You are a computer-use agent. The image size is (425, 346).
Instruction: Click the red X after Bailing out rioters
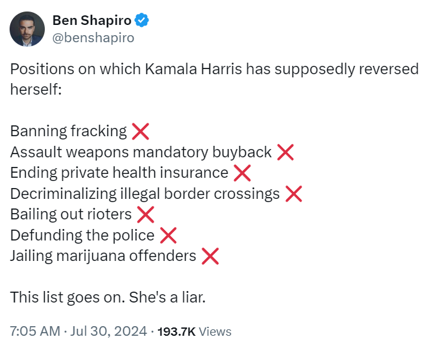pos(145,214)
